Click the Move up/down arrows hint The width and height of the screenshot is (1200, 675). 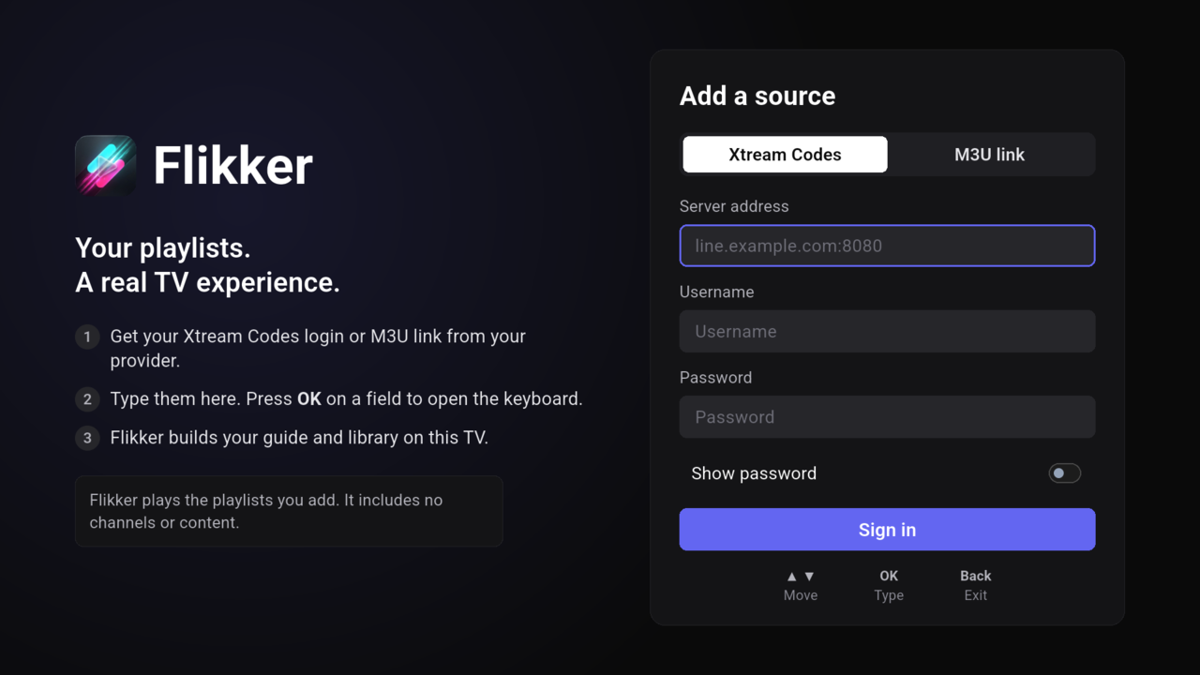pyautogui.click(x=801, y=585)
